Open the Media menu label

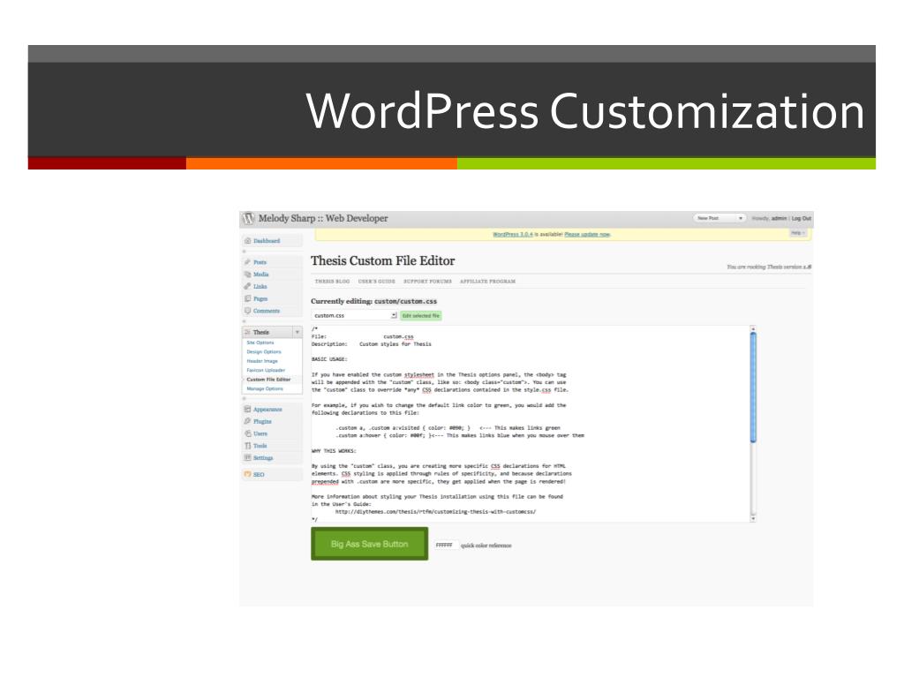point(261,275)
